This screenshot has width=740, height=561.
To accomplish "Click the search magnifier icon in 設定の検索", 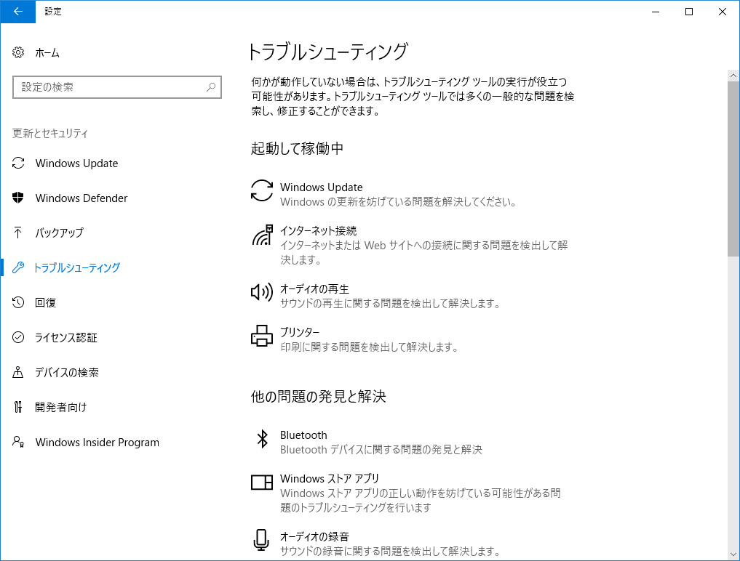I will 211,87.
